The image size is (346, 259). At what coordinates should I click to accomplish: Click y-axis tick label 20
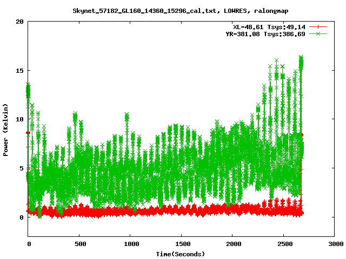click(x=19, y=22)
